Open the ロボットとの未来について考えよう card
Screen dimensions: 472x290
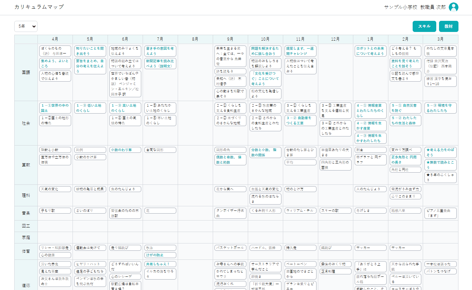pos(370,51)
